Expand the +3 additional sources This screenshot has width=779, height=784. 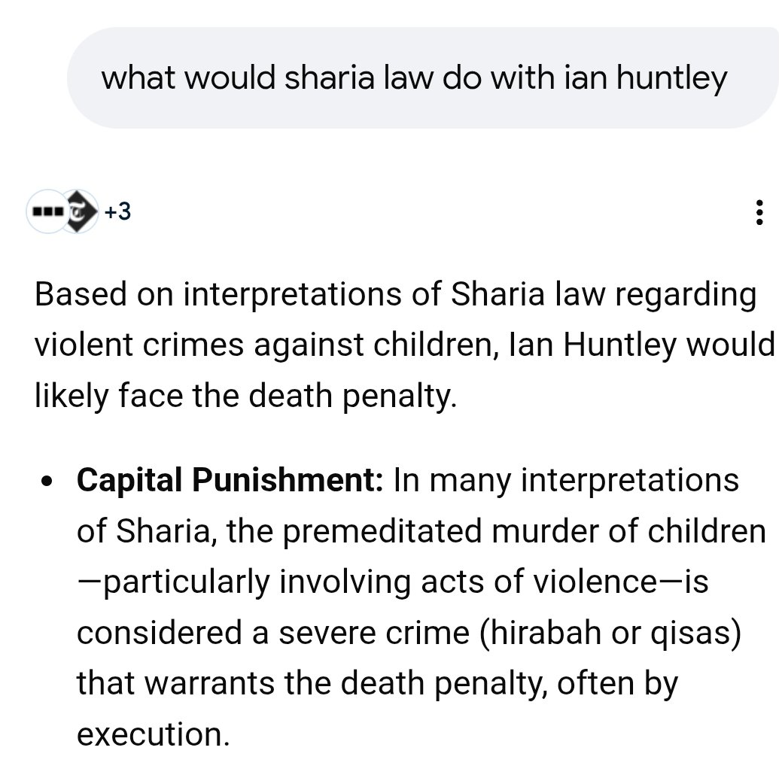pyautogui.click(x=117, y=213)
